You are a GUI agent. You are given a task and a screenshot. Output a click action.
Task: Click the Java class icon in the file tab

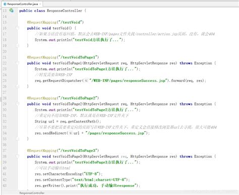[x=5, y=4]
